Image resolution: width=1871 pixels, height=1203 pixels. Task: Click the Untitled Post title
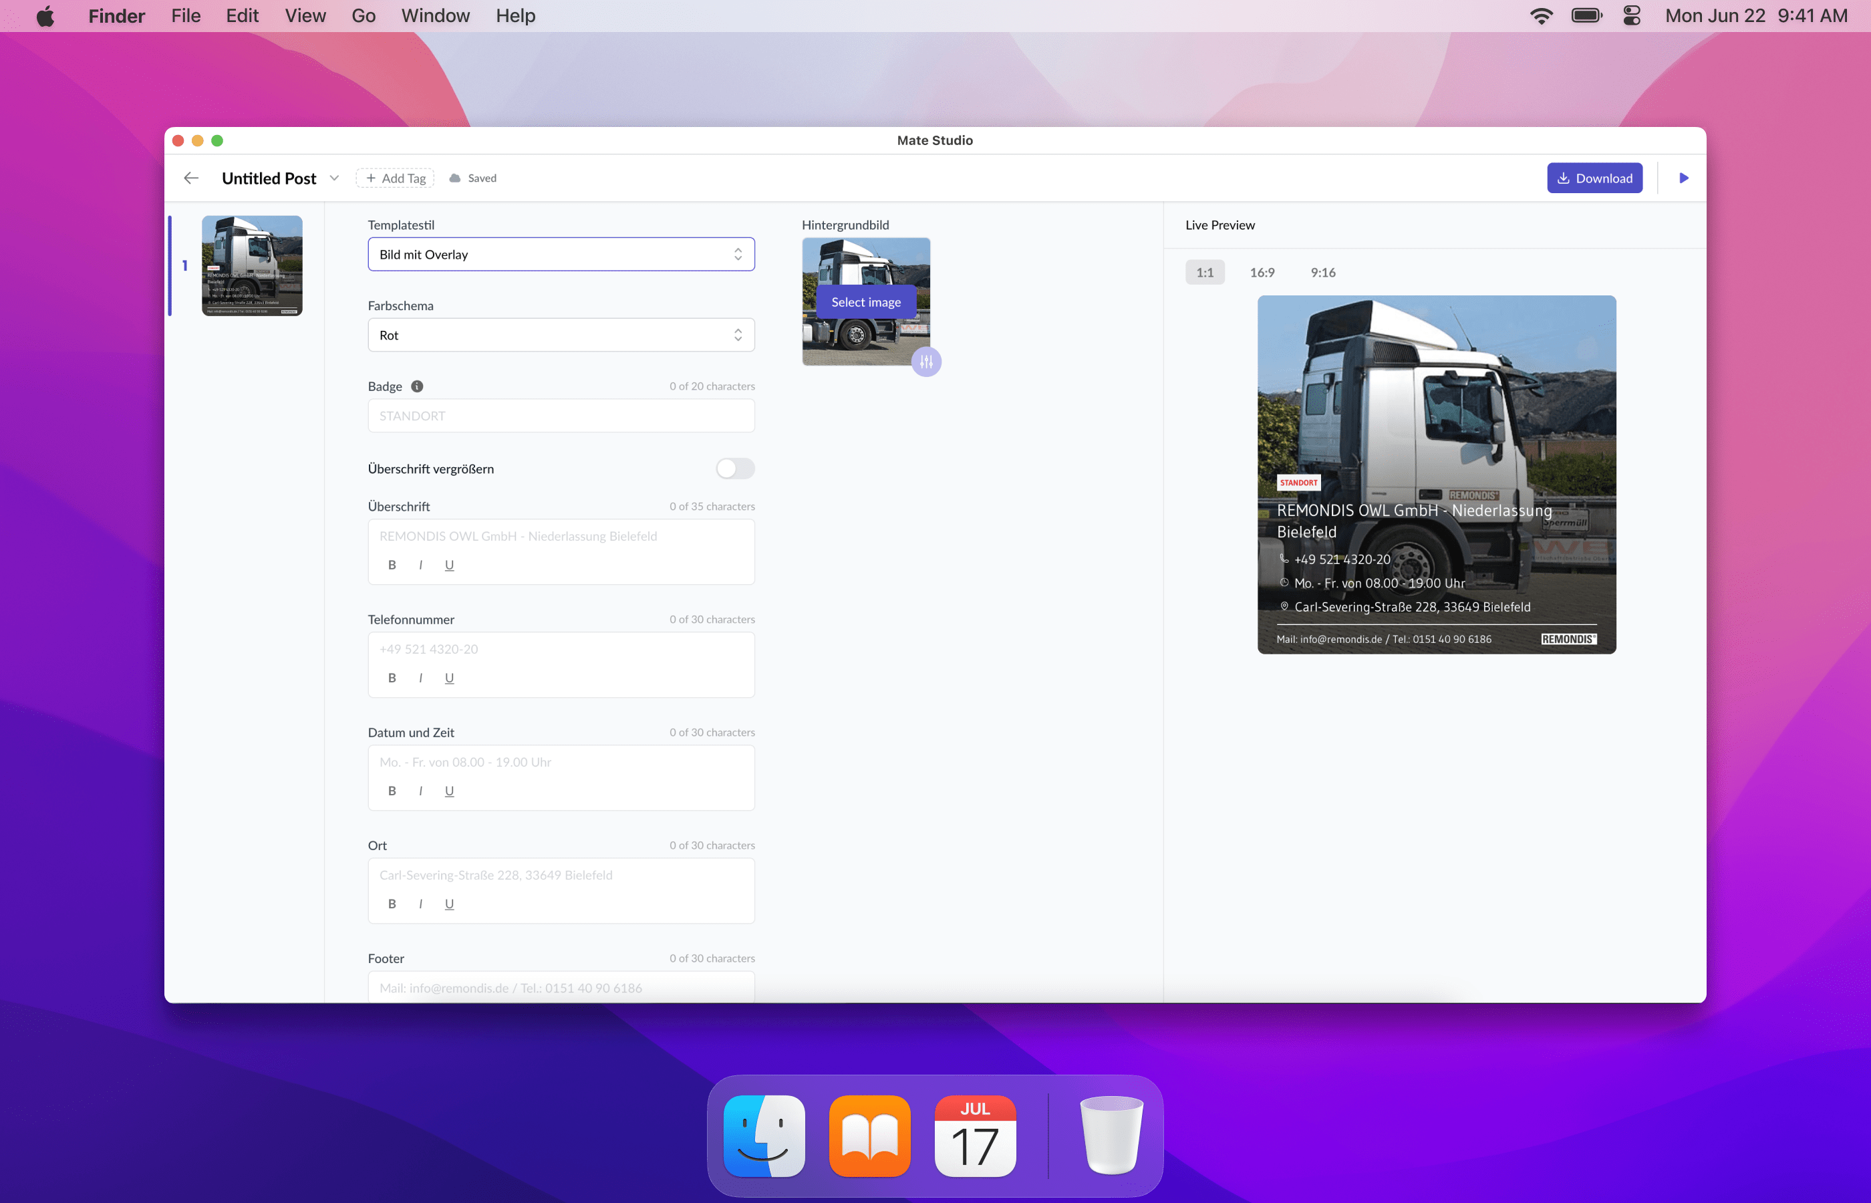tap(269, 178)
